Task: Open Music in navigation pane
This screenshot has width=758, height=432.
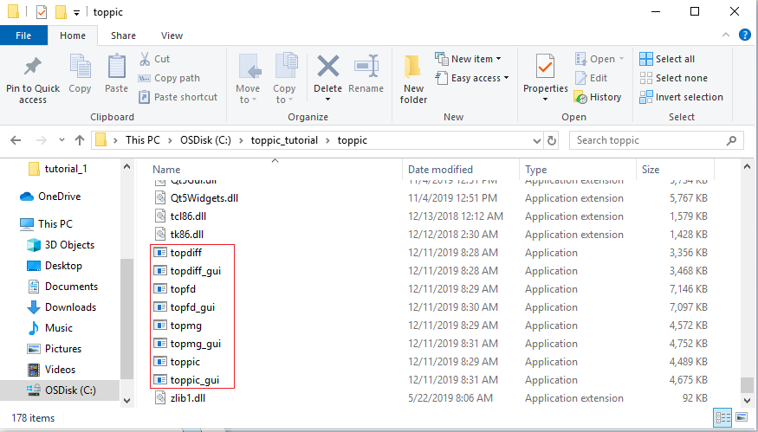Action: tap(49, 328)
